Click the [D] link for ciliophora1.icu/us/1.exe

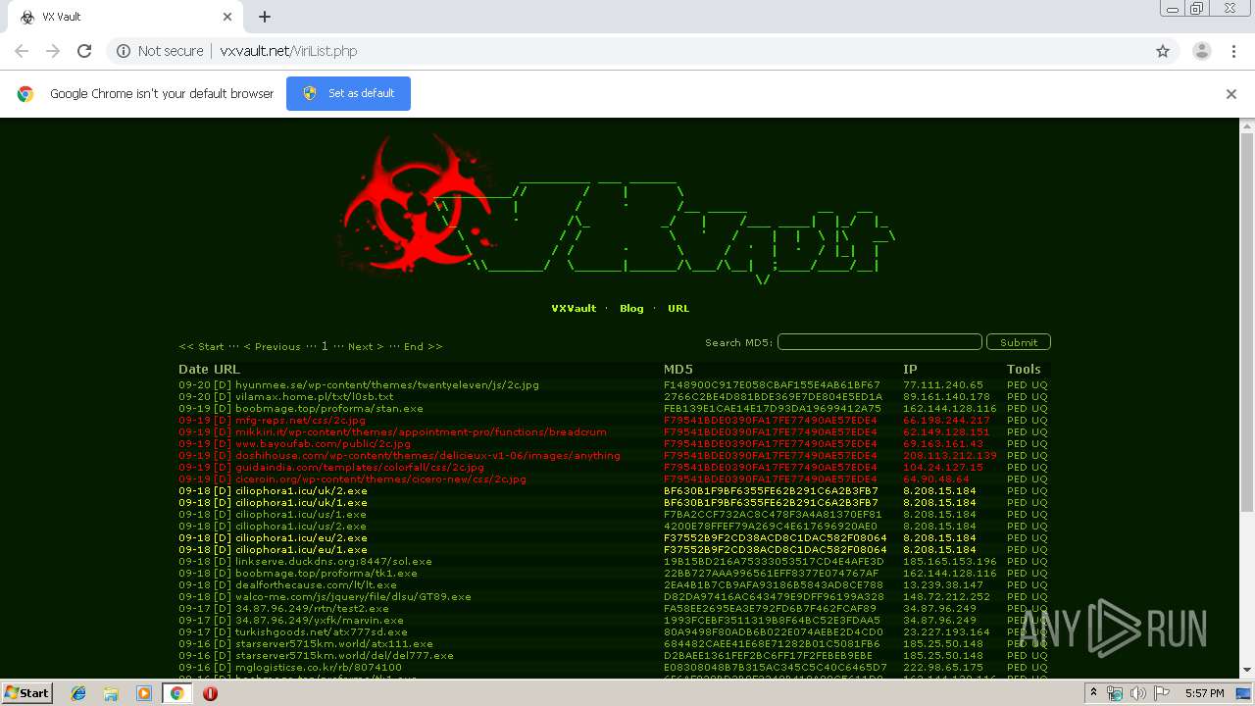pos(222,515)
